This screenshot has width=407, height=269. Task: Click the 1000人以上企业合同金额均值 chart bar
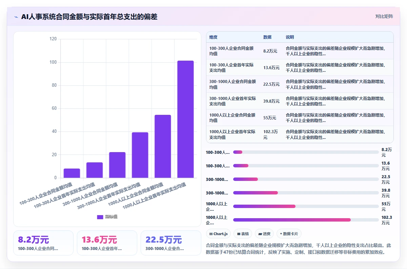coord(163,146)
